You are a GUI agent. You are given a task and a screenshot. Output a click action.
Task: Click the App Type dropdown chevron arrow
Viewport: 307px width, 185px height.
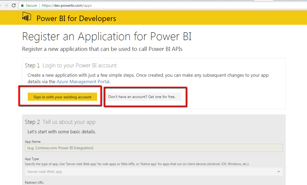[278, 172]
